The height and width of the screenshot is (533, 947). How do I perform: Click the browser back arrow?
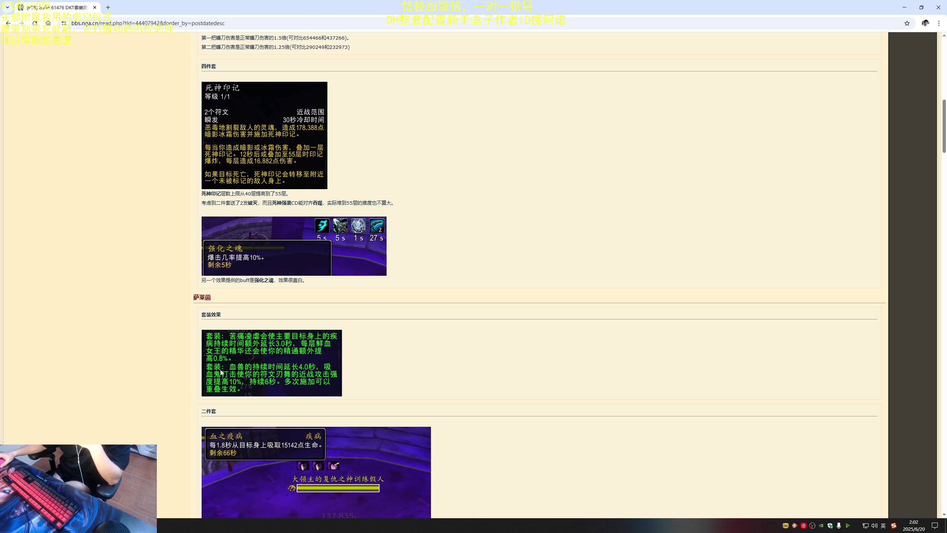pos(8,23)
